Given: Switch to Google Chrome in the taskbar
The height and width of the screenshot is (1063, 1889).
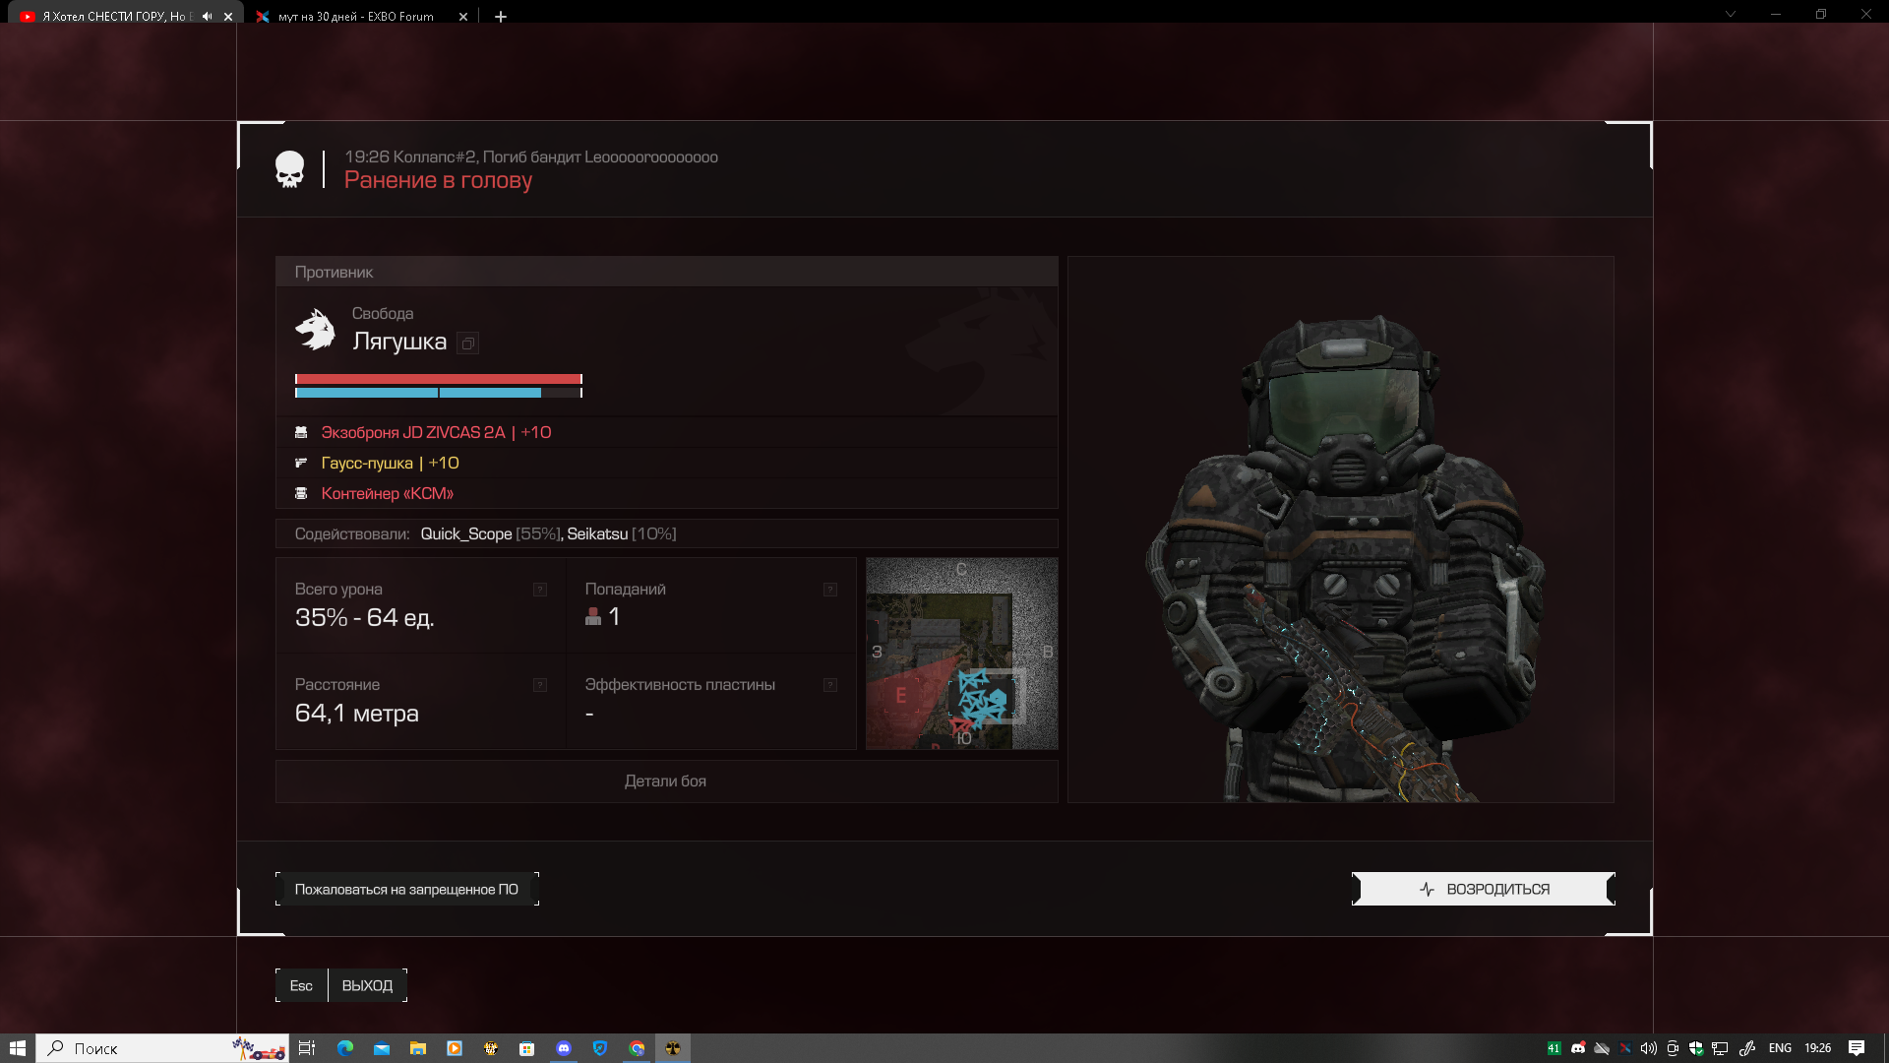Looking at the screenshot, I should point(637,1048).
